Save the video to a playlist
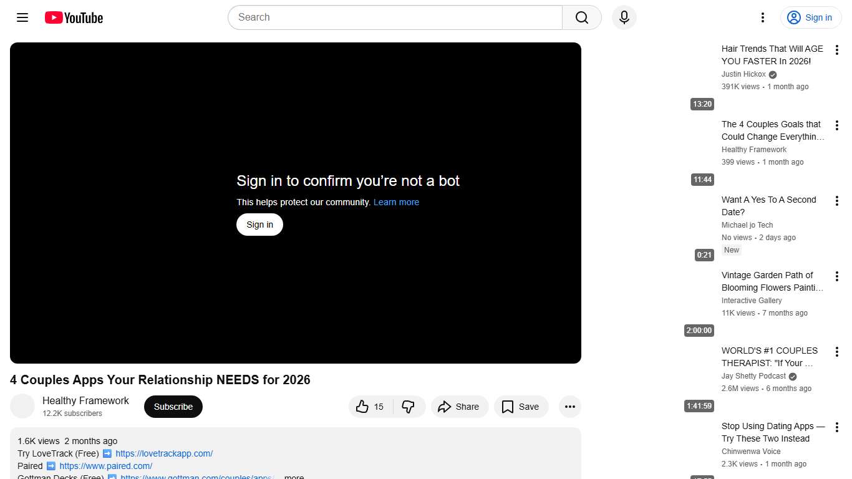Screen dimensions: 852x479 (521, 406)
